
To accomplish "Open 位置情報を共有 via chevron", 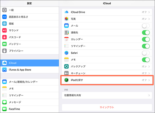I will (149, 95).
